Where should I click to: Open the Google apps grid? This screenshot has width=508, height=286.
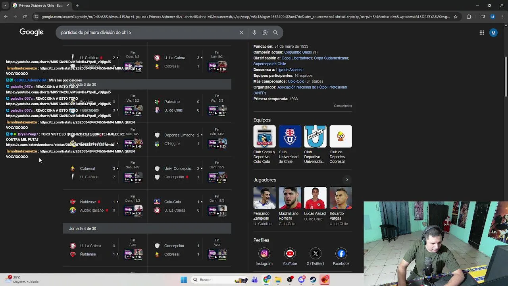(482, 33)
